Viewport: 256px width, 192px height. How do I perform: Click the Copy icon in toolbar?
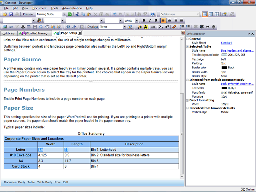(x=83, y=14)
